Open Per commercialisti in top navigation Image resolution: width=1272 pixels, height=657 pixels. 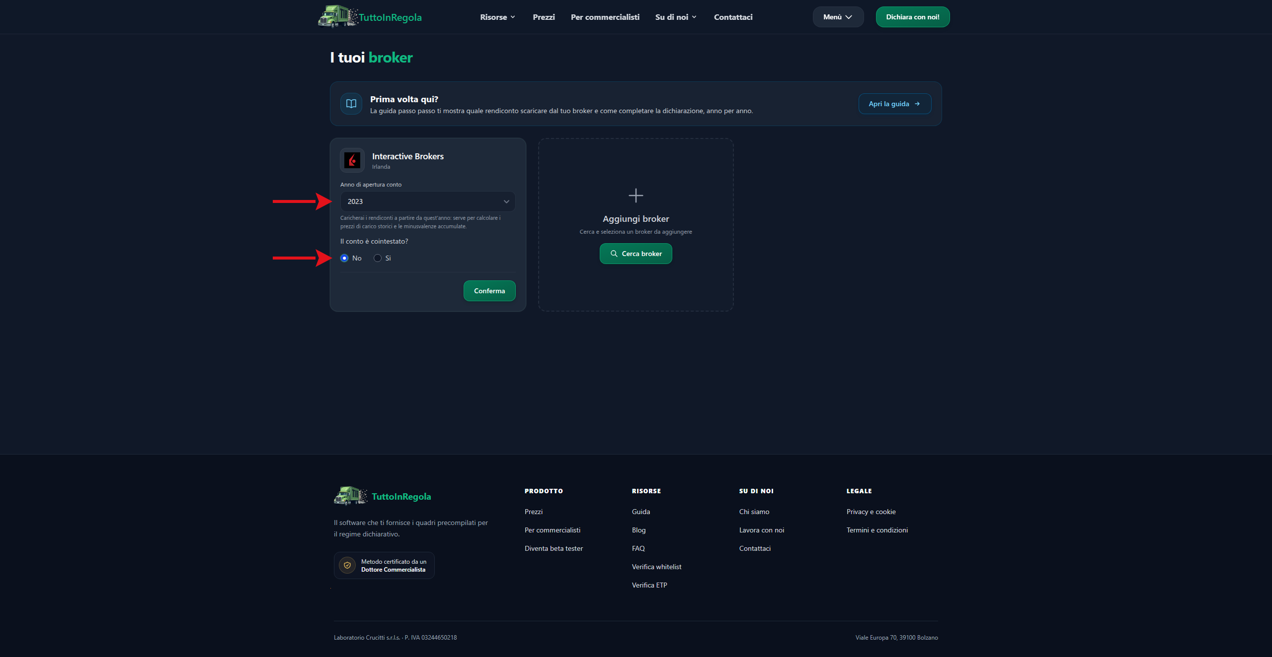[x=605, y=17]
